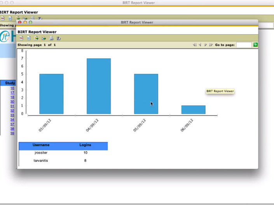Select the logins value 10
This screenshot has width=274, height=205.
[85, 153]
